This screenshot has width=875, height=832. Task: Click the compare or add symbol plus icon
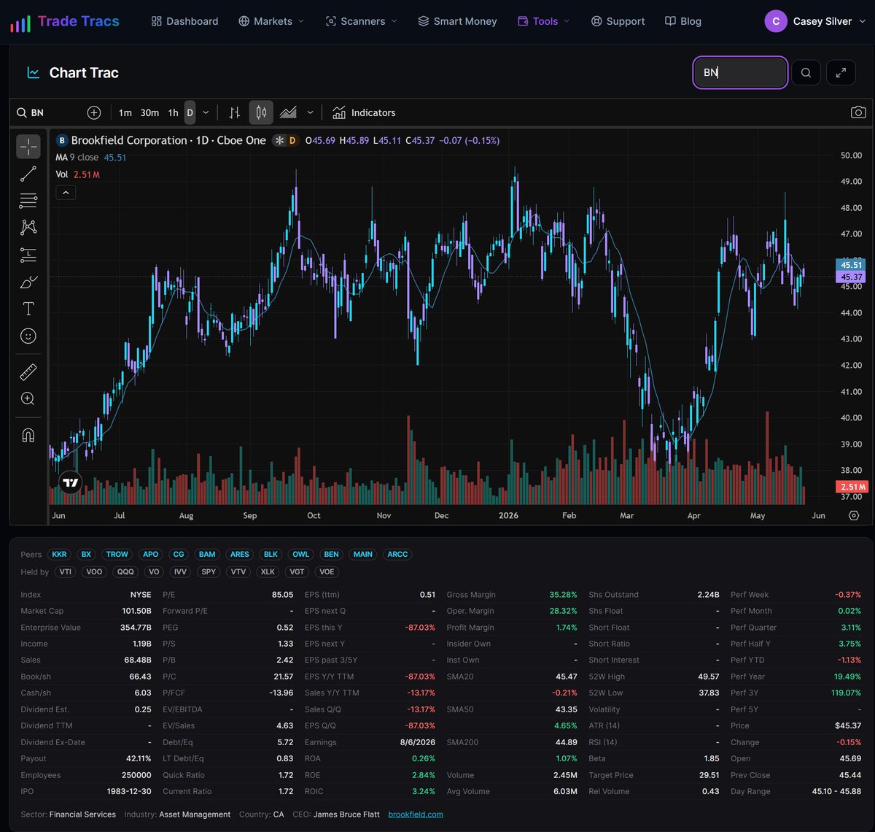point(94,112)
